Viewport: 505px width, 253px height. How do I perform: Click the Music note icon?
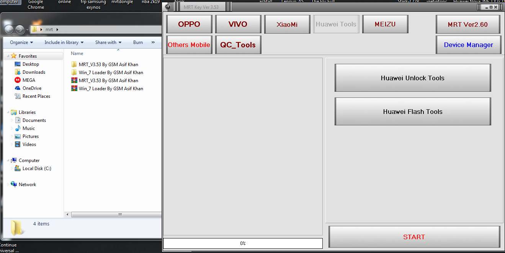click(x=18, y=128)
